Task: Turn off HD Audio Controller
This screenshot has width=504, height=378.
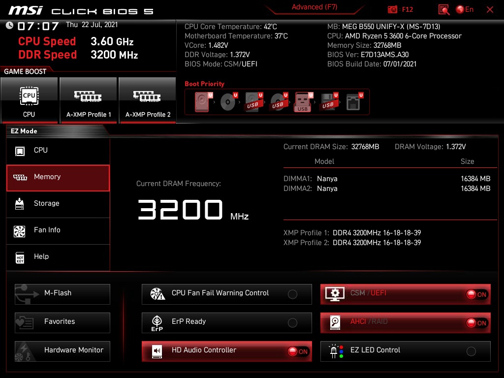Action: pyautogui.click(x=226, y=351)
